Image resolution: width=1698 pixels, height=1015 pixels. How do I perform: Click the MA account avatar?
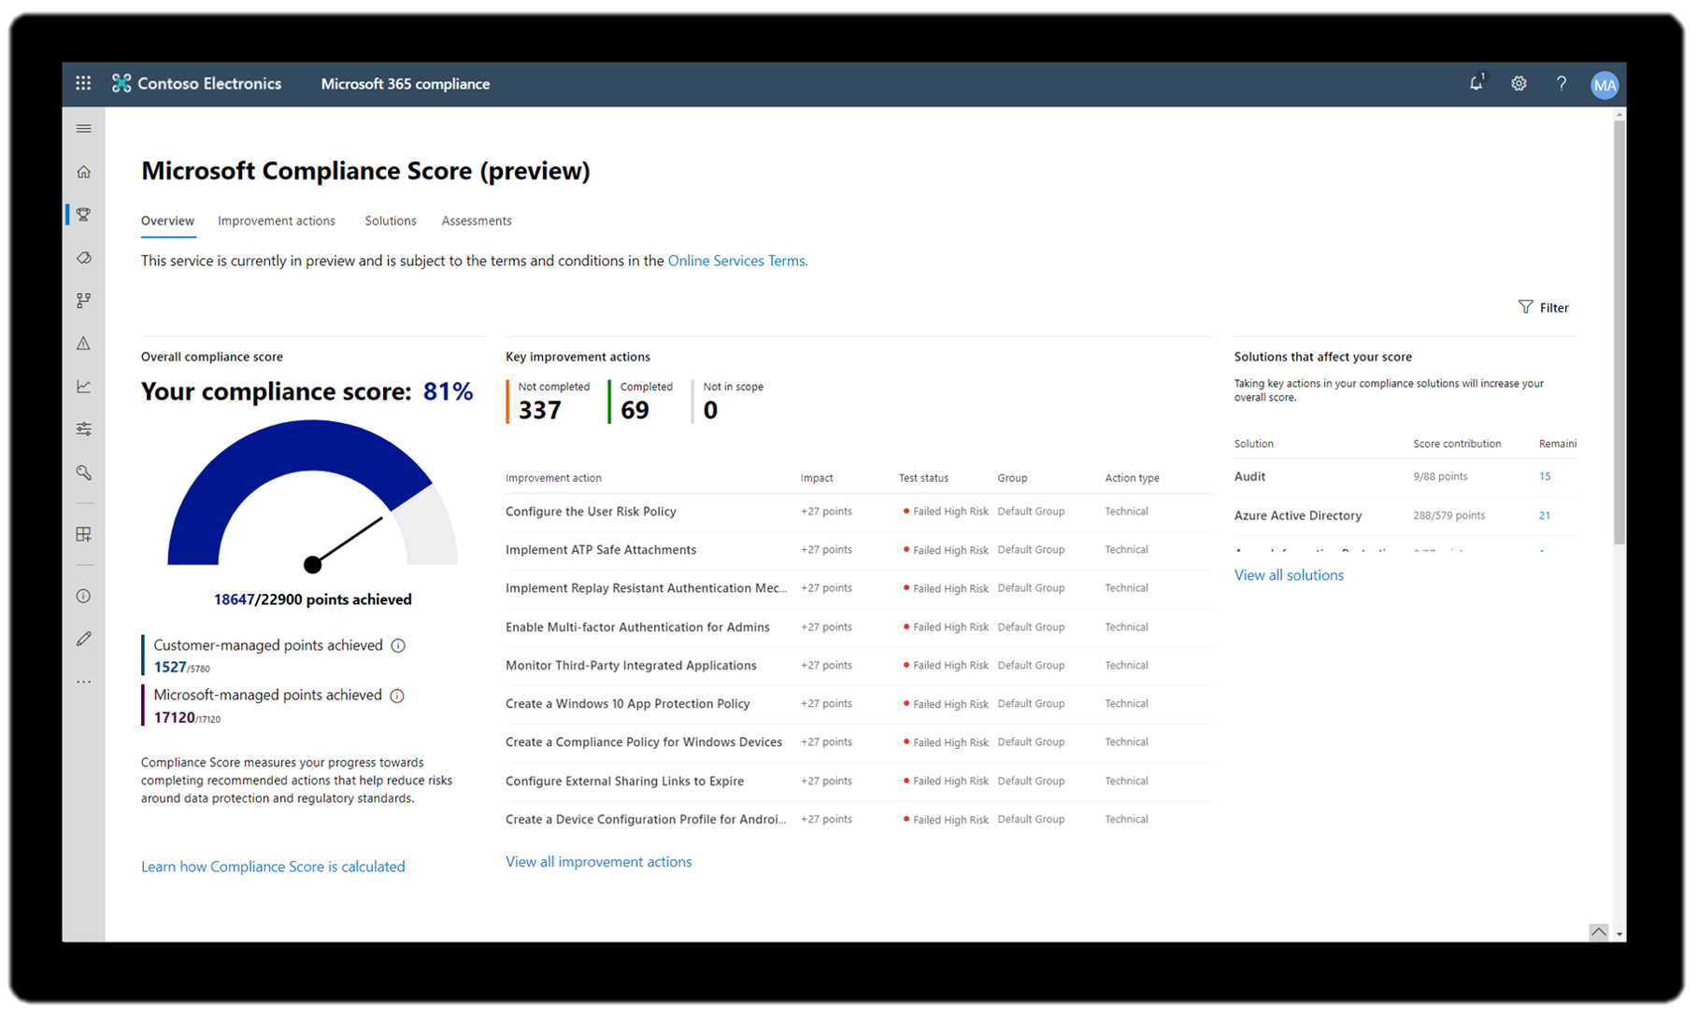(x=1605, y=84)
